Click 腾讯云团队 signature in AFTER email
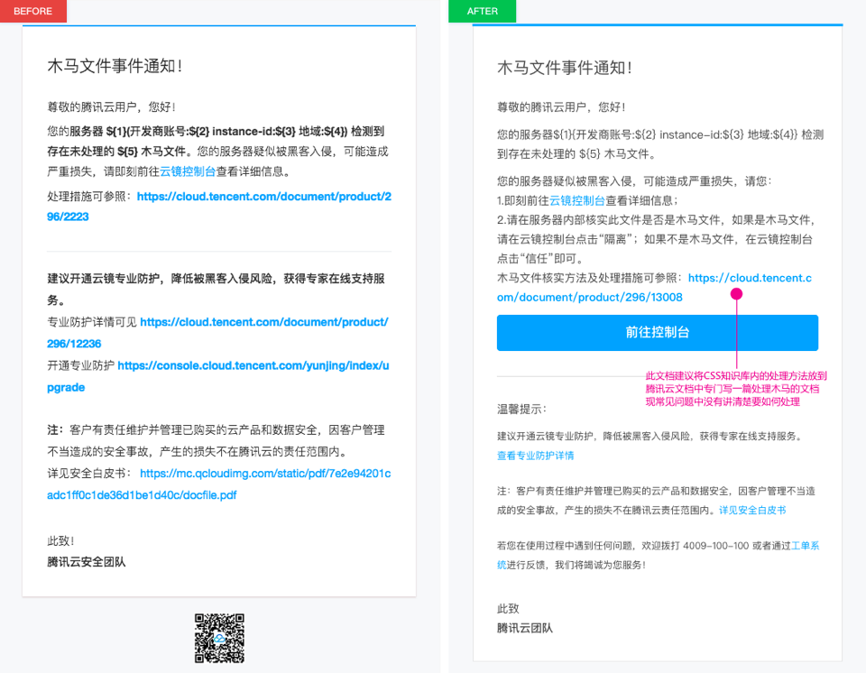This screenshot has height=673, width=866. pos(525,628)
